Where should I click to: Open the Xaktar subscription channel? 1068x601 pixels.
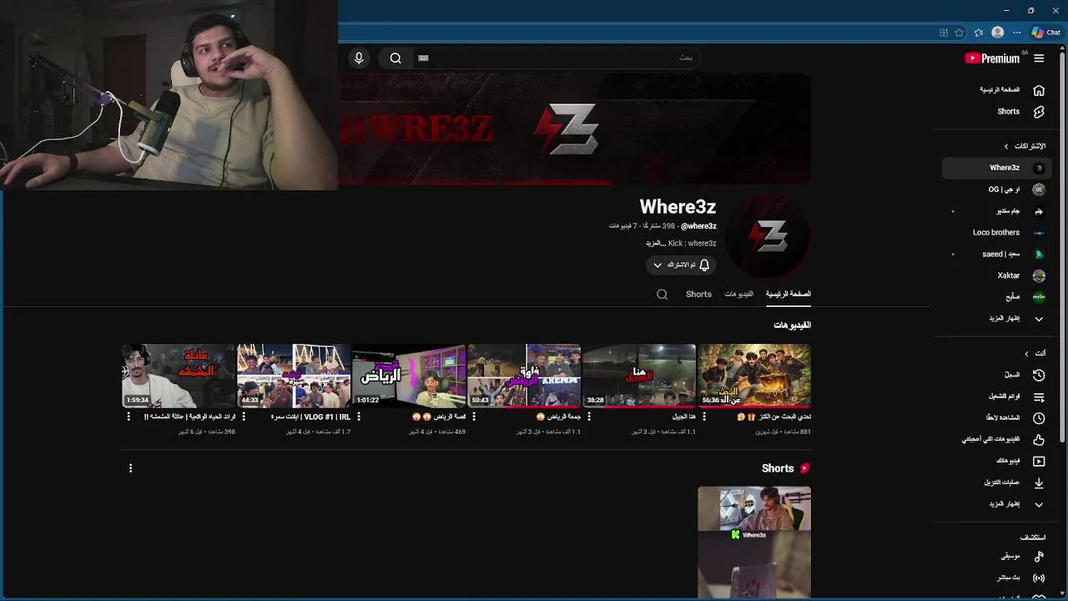[x=996, y=275]
